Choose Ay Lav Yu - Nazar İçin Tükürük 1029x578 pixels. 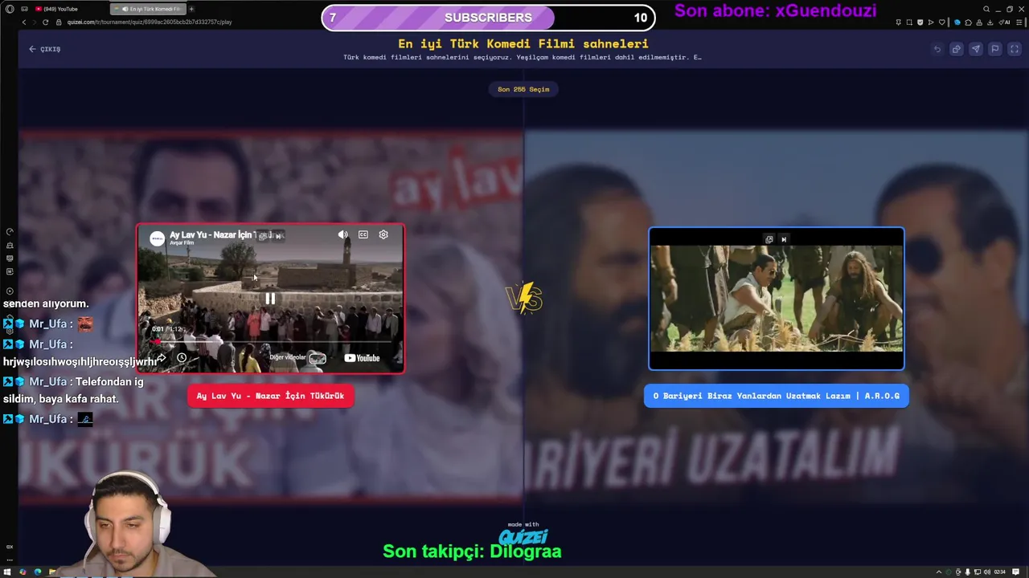point(270,396)
